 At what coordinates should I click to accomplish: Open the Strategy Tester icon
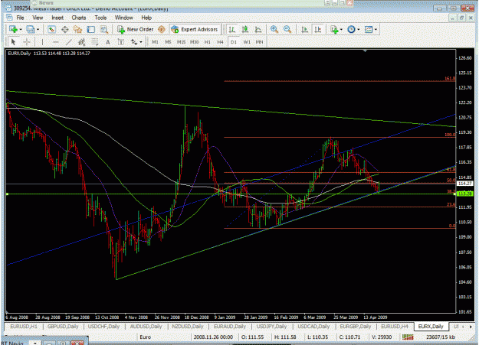point(104,29)
